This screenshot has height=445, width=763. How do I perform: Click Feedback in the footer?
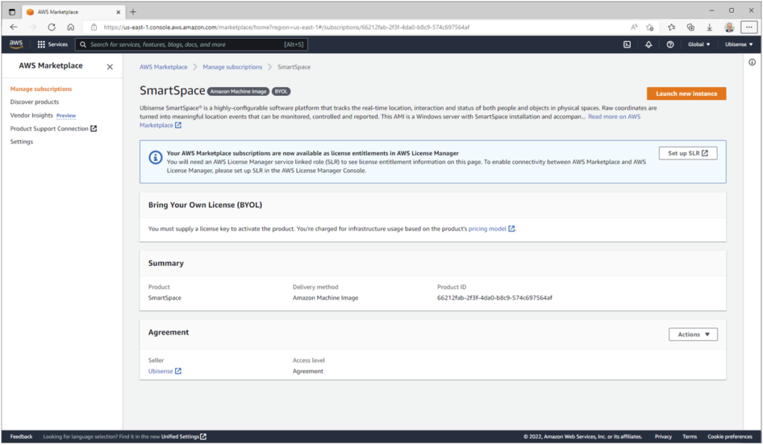pyautogui.click(x=22, y=437)
